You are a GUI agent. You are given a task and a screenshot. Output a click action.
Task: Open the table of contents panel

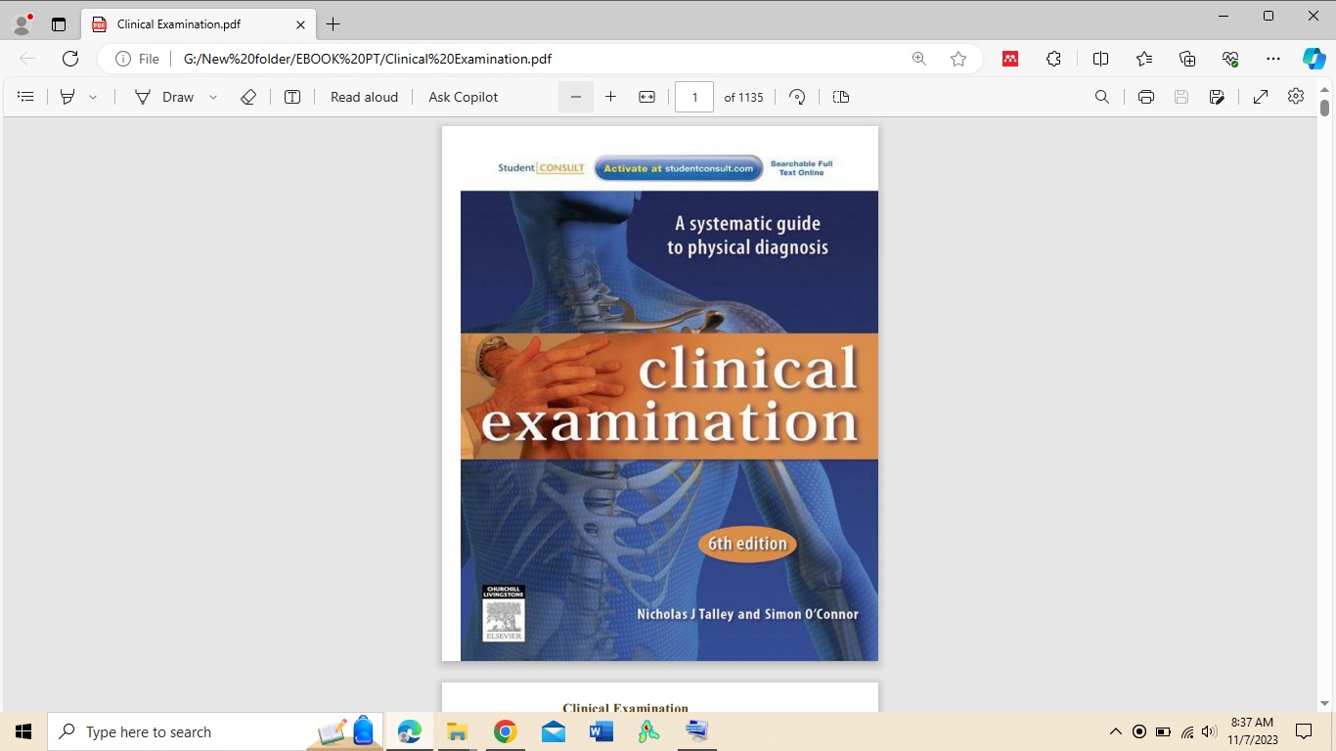25,97
